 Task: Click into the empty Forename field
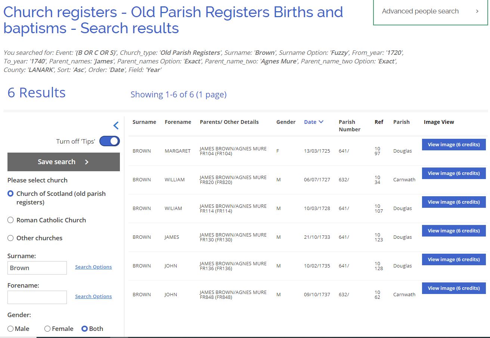click(x=37, y=297)
